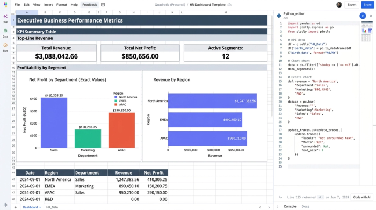Open the Insert menu
Screen dimensions: 376x210
[48, 5]
